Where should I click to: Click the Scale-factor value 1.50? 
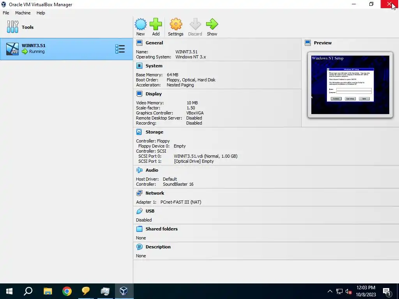click(191, 108)
